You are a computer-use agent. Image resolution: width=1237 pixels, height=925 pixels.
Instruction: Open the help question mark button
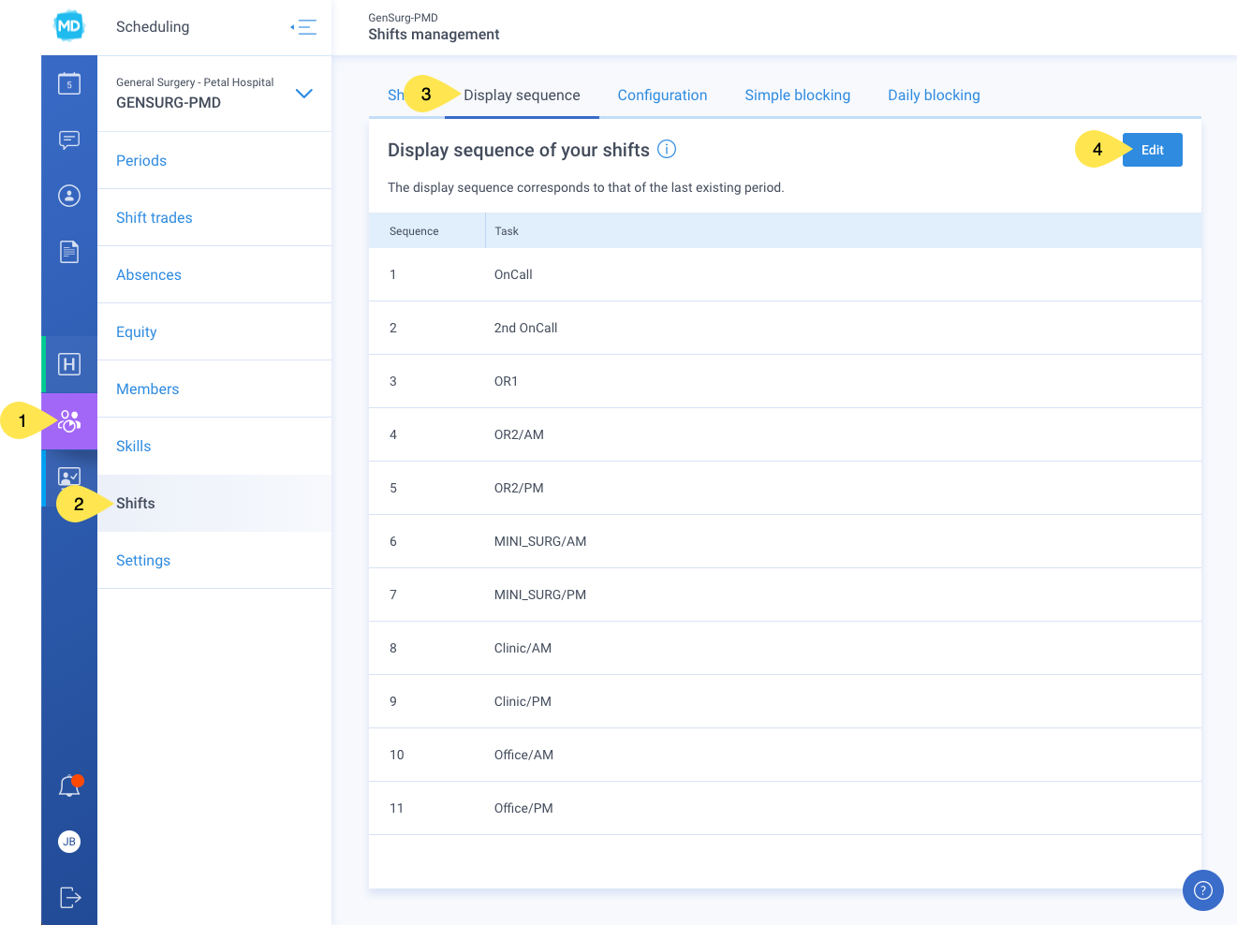pyautogui.click(x=1203, y=890)
